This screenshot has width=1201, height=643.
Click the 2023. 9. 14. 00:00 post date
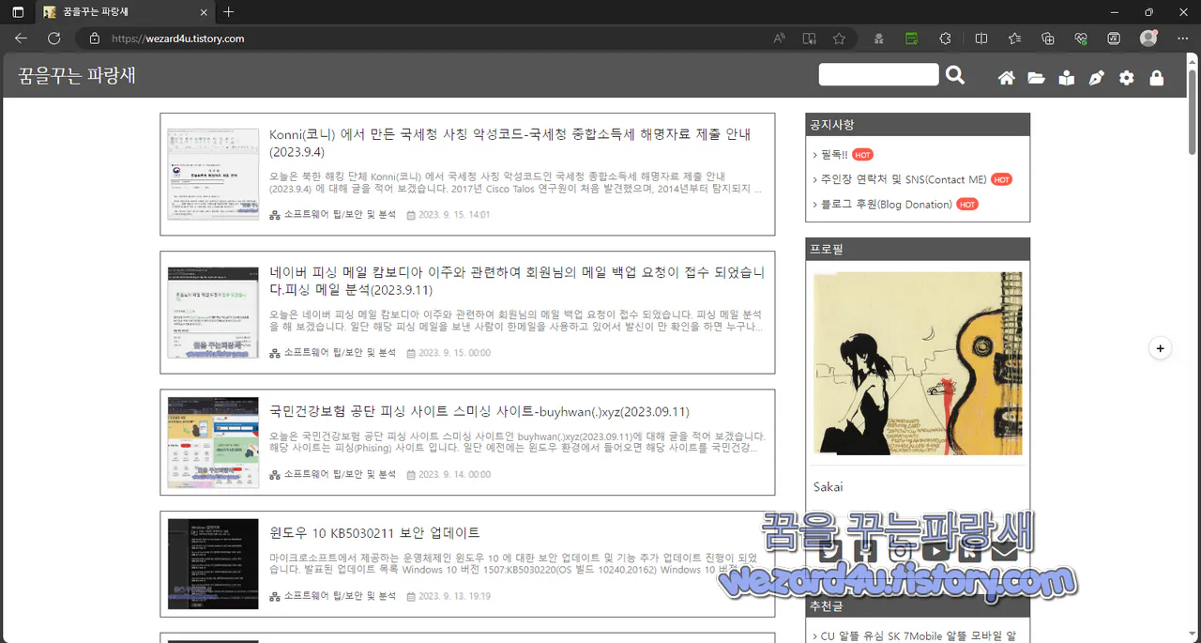[x=454, y=475]
